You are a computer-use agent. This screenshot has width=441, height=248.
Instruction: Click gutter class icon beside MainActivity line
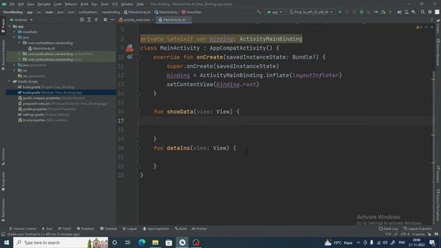pos(130,48)
